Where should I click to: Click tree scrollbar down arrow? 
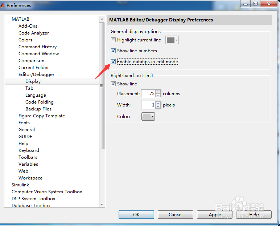click(x=102, y=205)
